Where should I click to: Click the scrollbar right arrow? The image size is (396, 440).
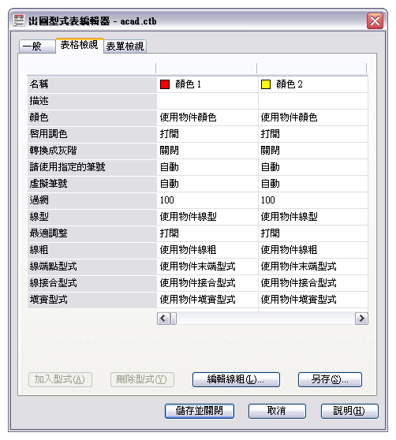361,319
